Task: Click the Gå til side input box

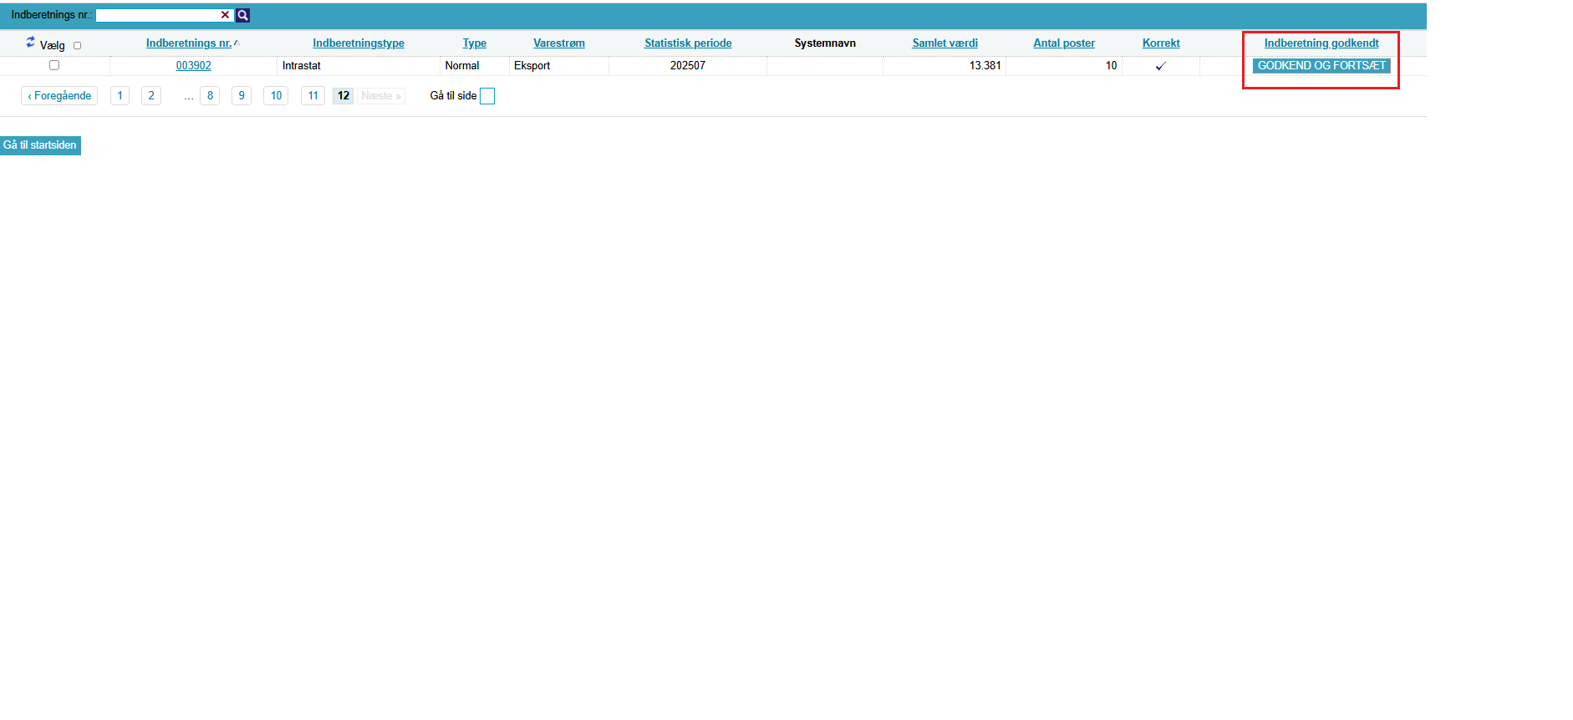Action: point(487,96)
